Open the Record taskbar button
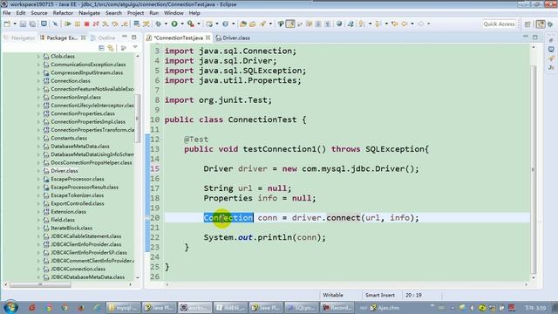The image size is (558, 314). (x=337, y=308)
